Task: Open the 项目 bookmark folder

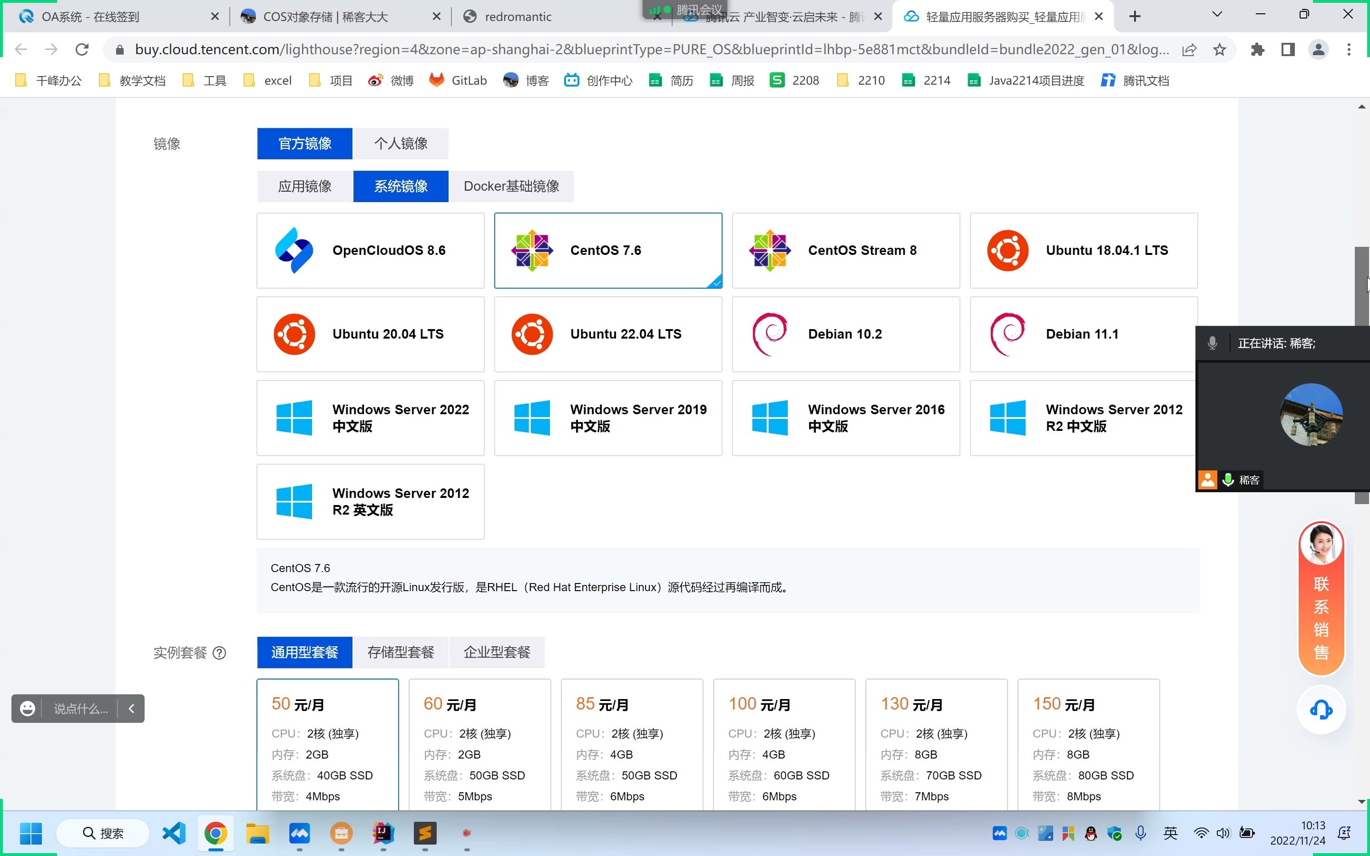Action: (331, 80)
